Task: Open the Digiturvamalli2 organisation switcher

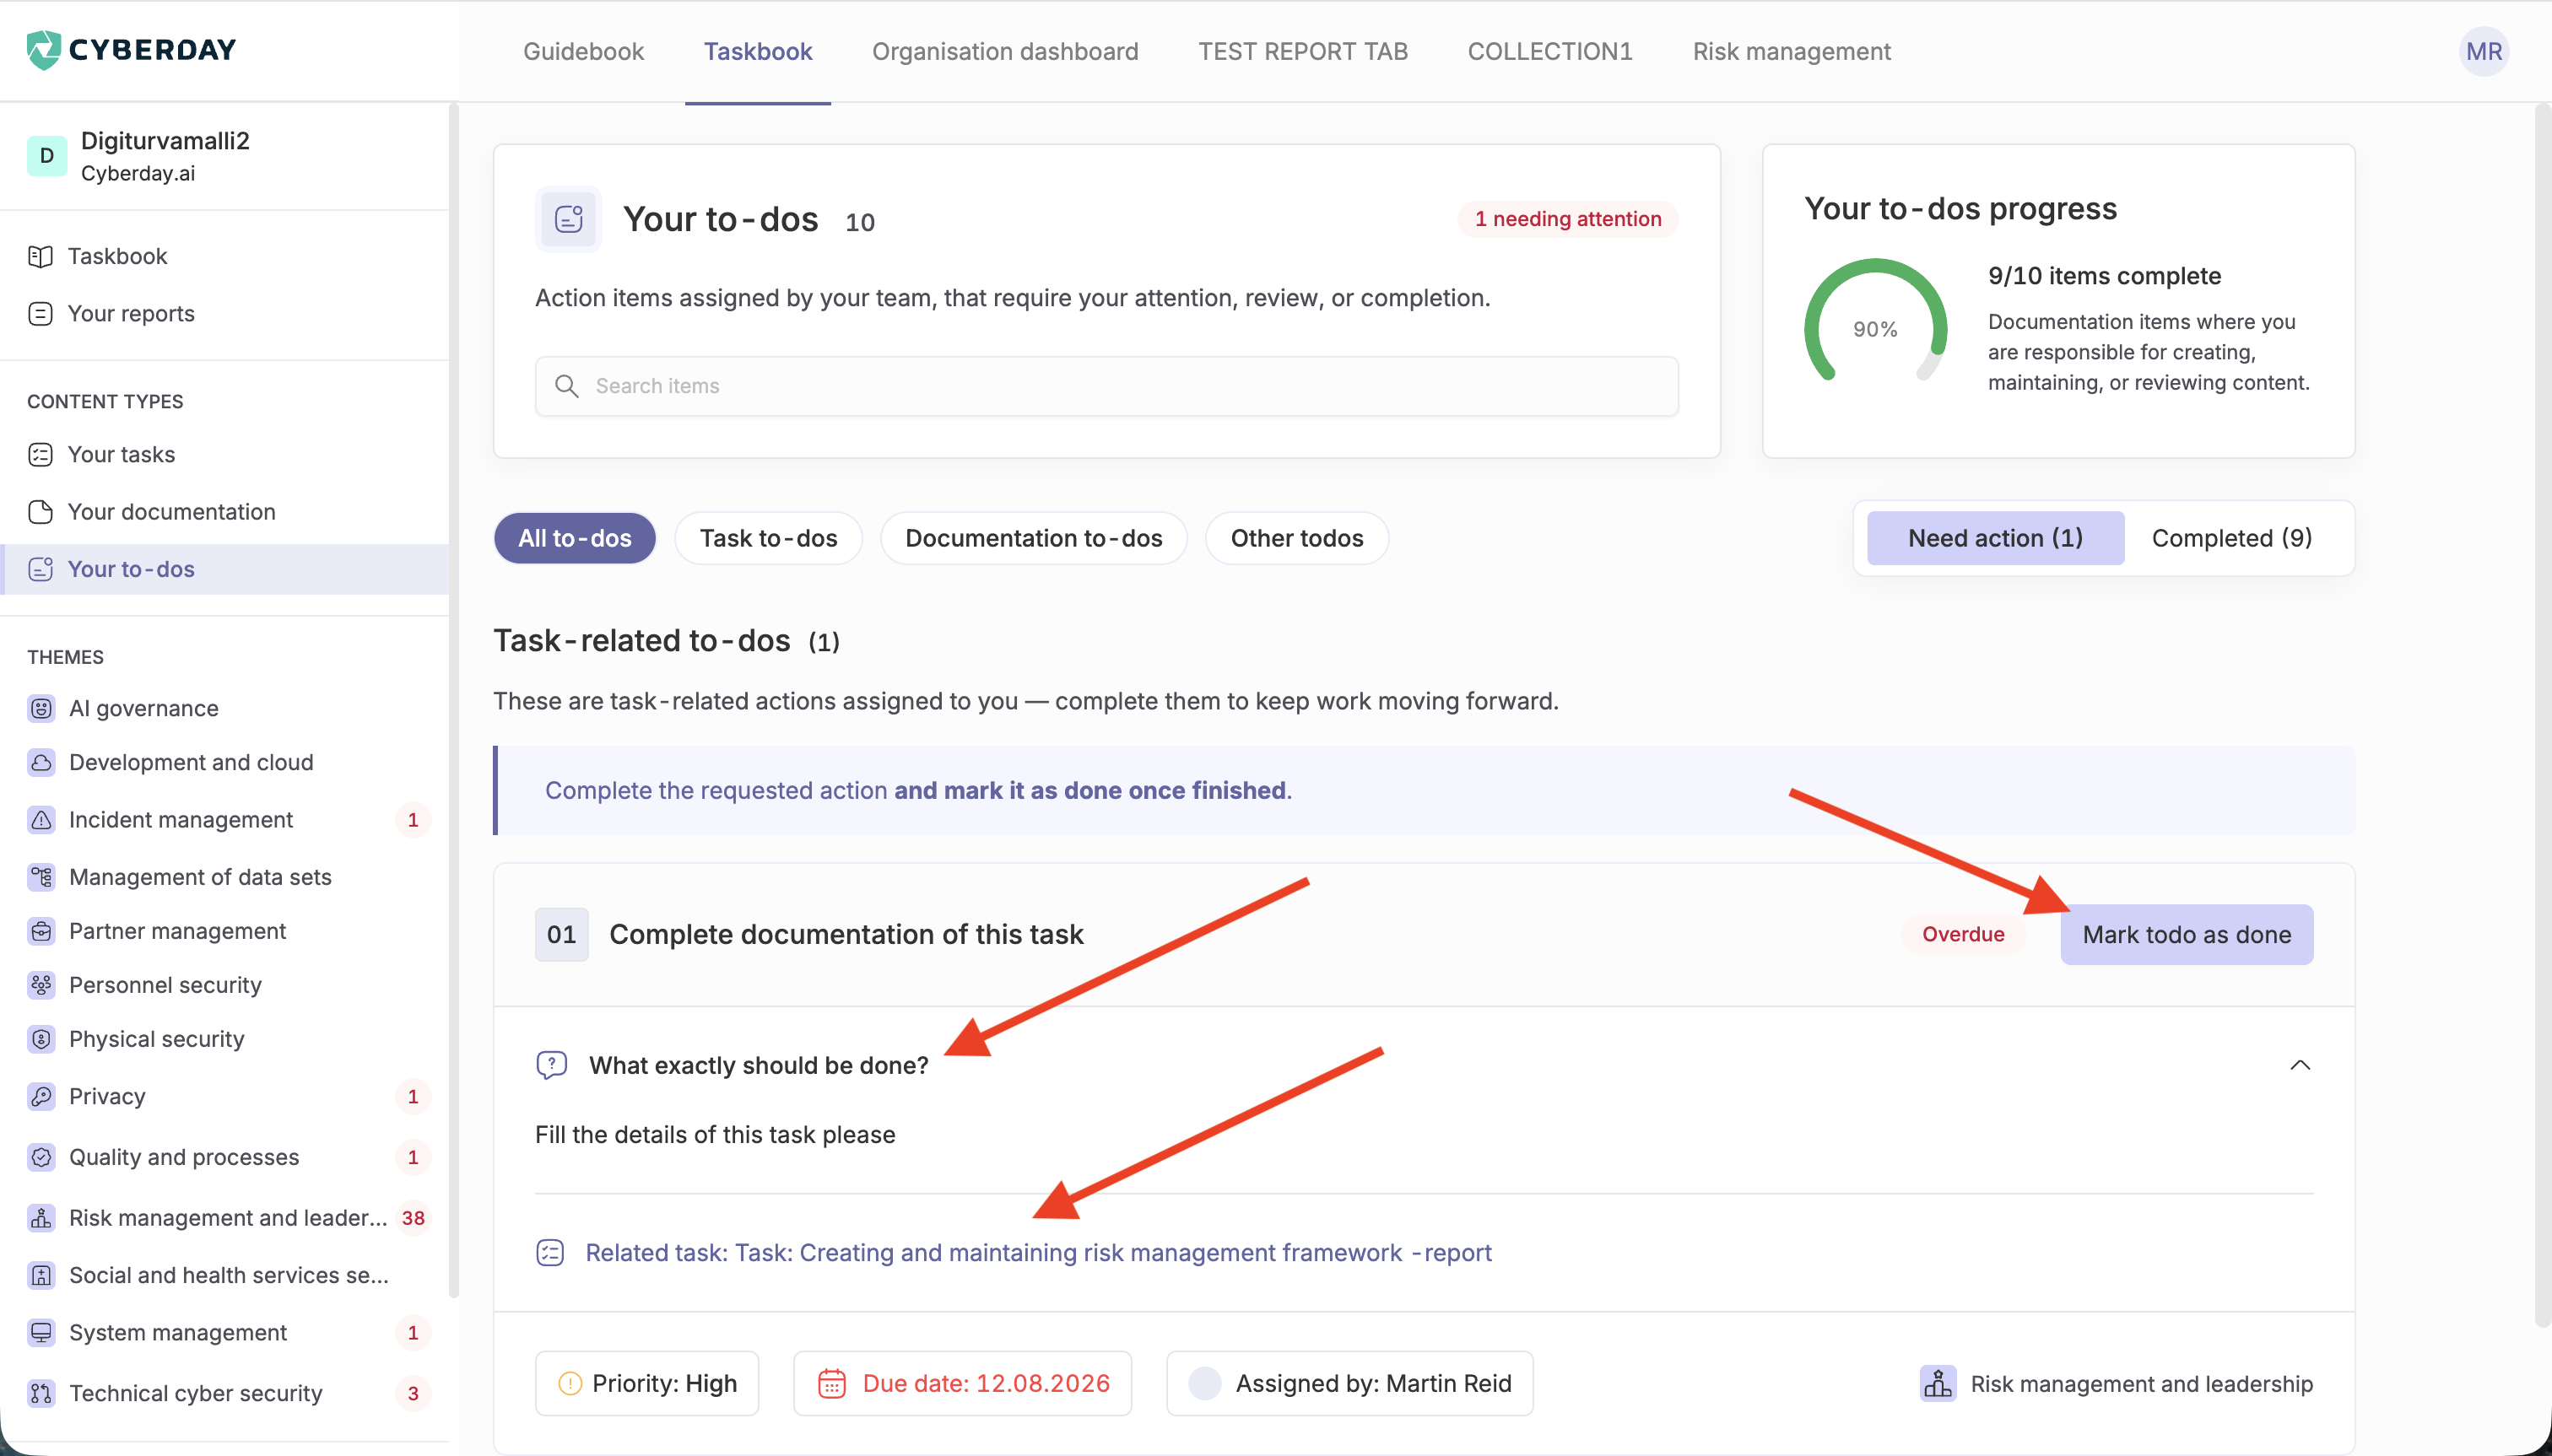Action: coord(225,156)
